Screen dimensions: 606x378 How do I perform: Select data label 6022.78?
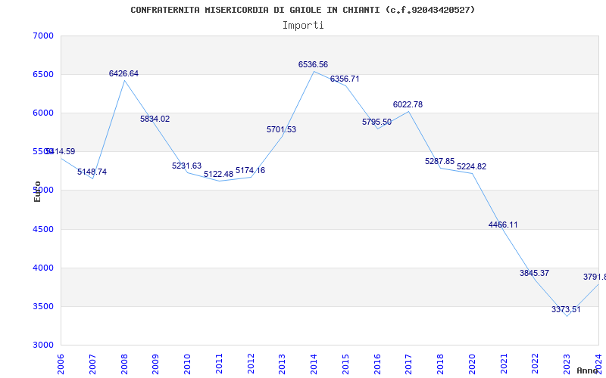pos(408,104)
